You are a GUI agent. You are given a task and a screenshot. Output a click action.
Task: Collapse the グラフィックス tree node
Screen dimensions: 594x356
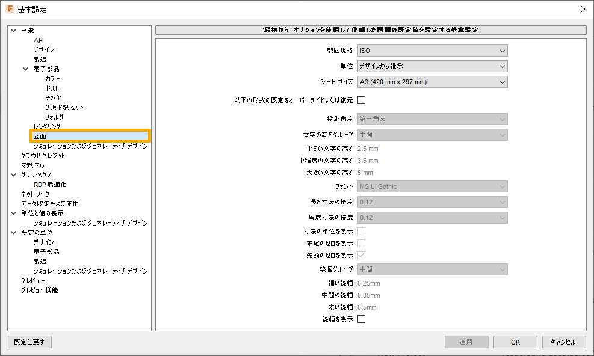coord(13,174)
